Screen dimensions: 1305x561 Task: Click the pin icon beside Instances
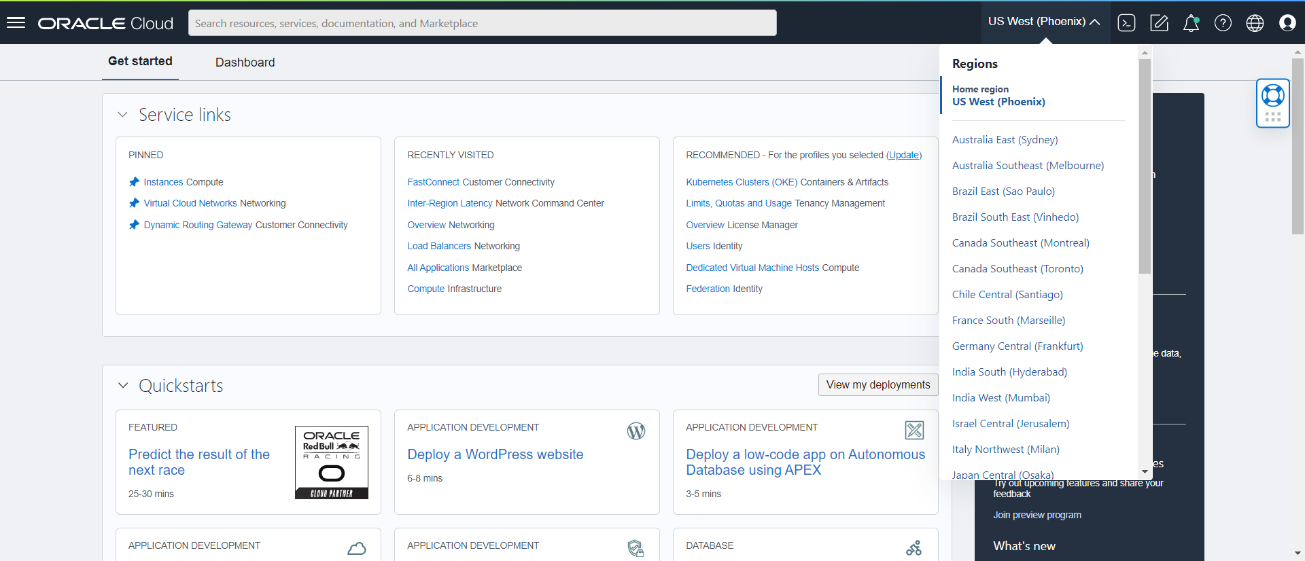(134, 182)
